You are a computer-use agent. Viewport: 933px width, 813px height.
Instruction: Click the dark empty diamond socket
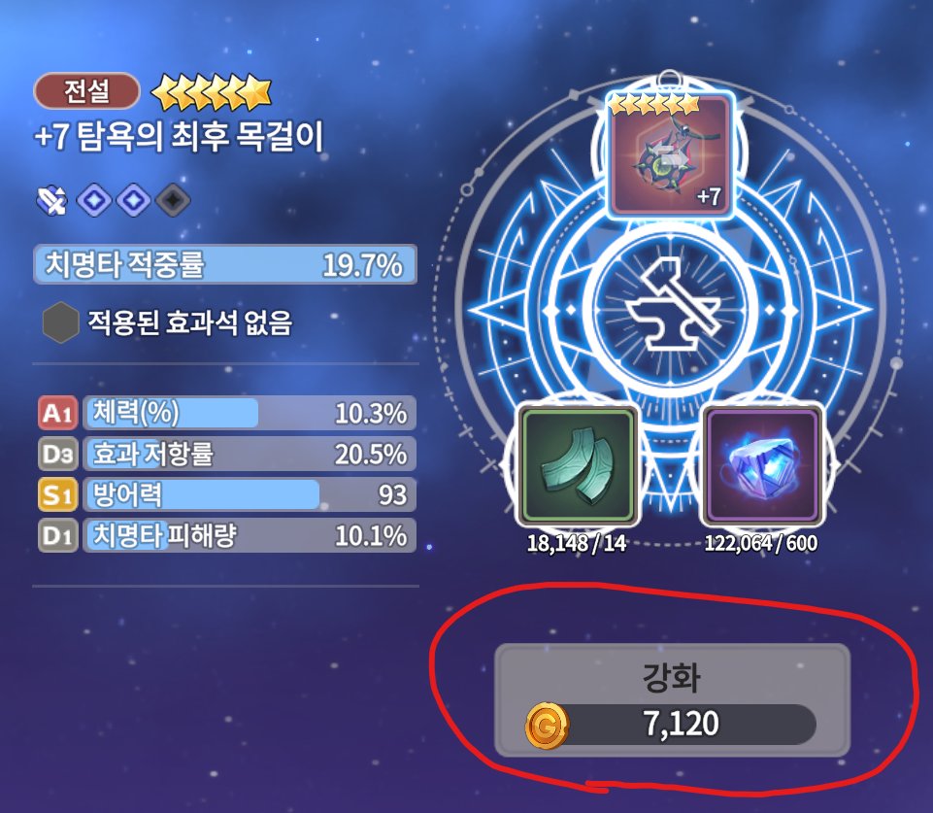point(173,200)
